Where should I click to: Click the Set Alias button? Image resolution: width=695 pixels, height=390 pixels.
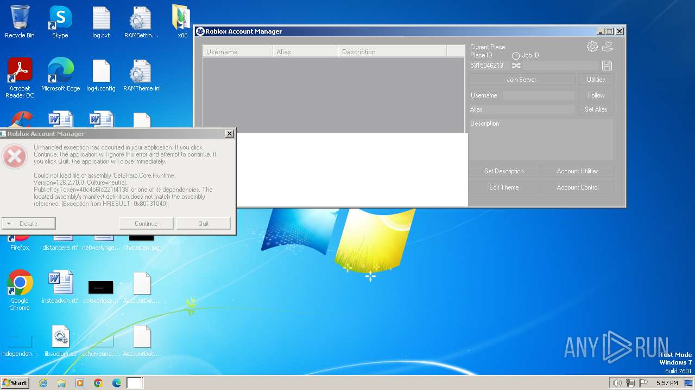coord(596,109)
